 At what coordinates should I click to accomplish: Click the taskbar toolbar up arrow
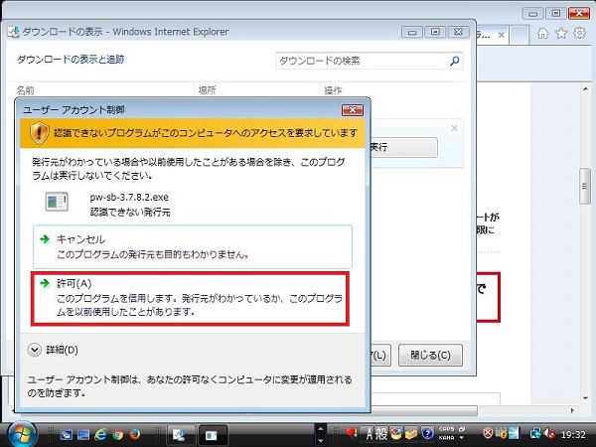pos(321,428)
